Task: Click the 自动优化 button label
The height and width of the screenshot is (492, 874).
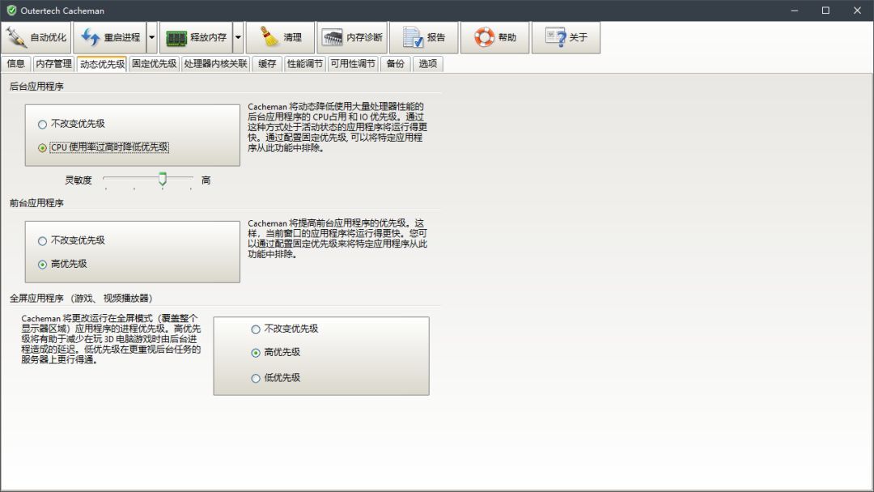Action: (48, 37)
